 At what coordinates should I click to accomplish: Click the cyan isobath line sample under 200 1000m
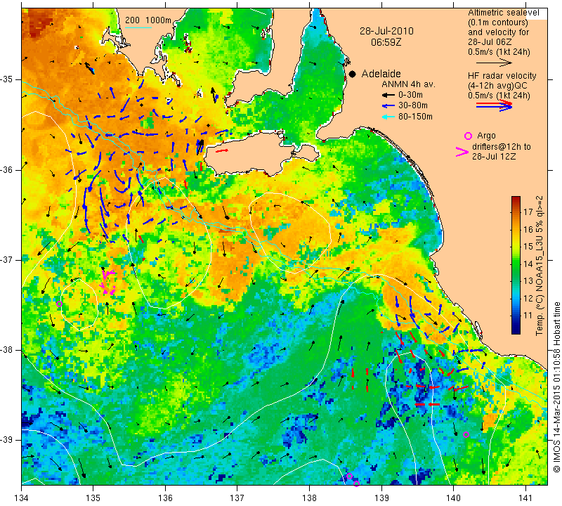[x=138, y=27]
